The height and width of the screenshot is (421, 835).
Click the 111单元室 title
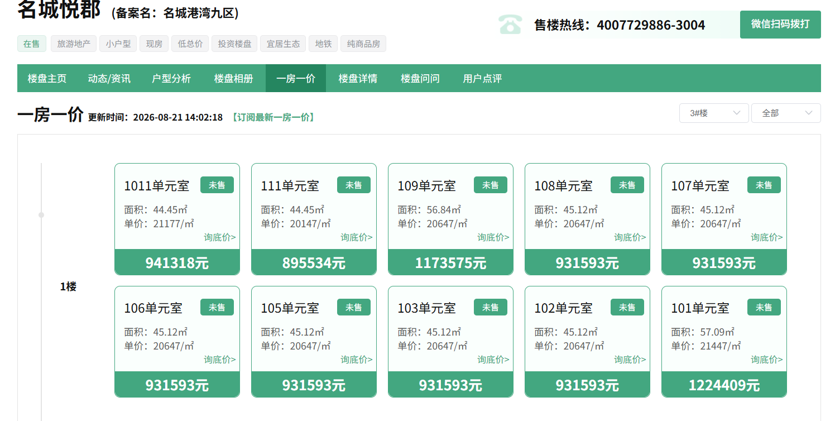(290, 185)
